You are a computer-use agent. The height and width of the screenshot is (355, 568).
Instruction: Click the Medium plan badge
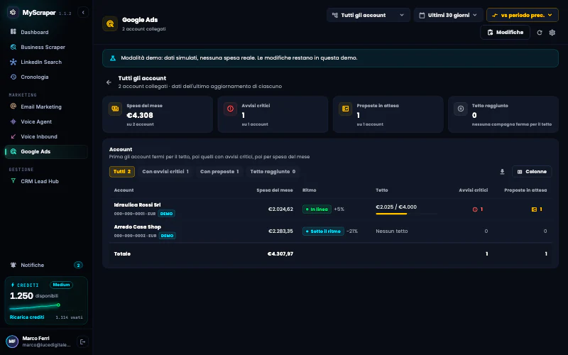click(61, 285)
